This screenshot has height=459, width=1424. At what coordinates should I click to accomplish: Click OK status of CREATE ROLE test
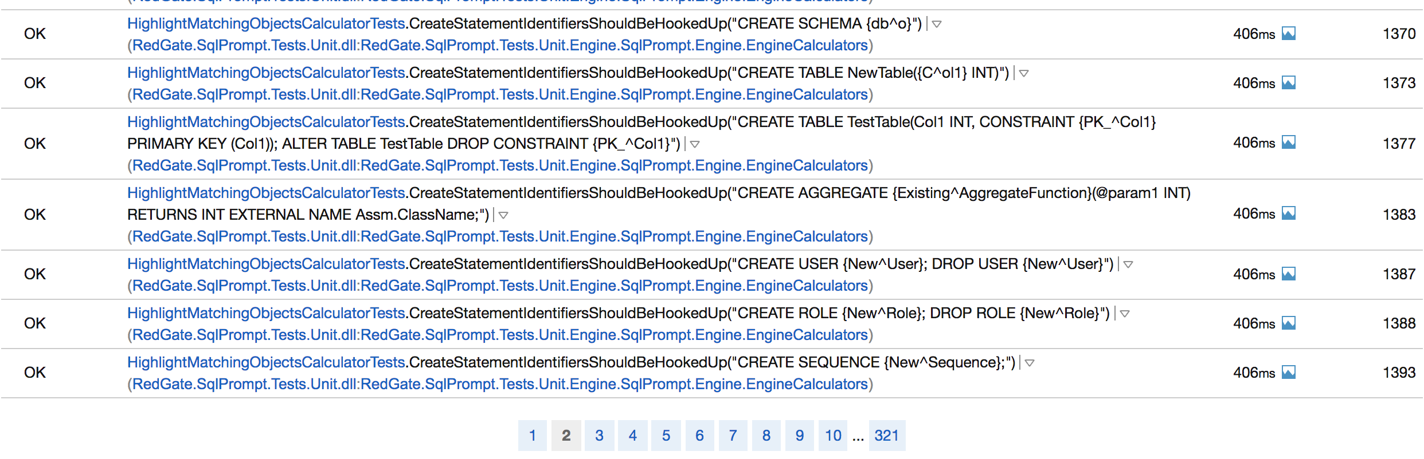[x=35, y=324]
